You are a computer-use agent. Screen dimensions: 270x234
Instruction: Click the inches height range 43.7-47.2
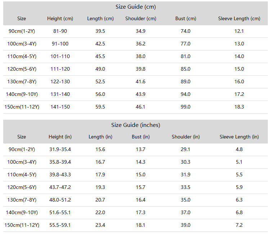60,187
